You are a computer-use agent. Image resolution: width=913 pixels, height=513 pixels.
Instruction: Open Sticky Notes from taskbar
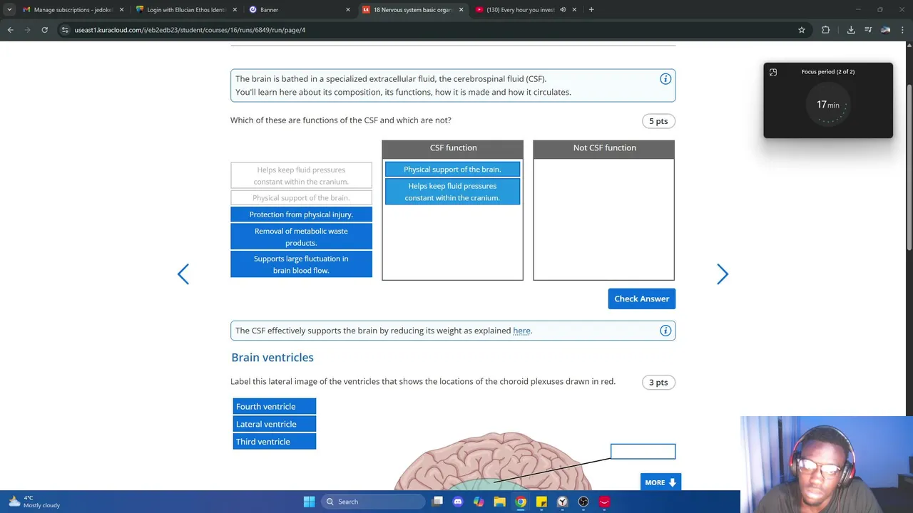point(541,502)
